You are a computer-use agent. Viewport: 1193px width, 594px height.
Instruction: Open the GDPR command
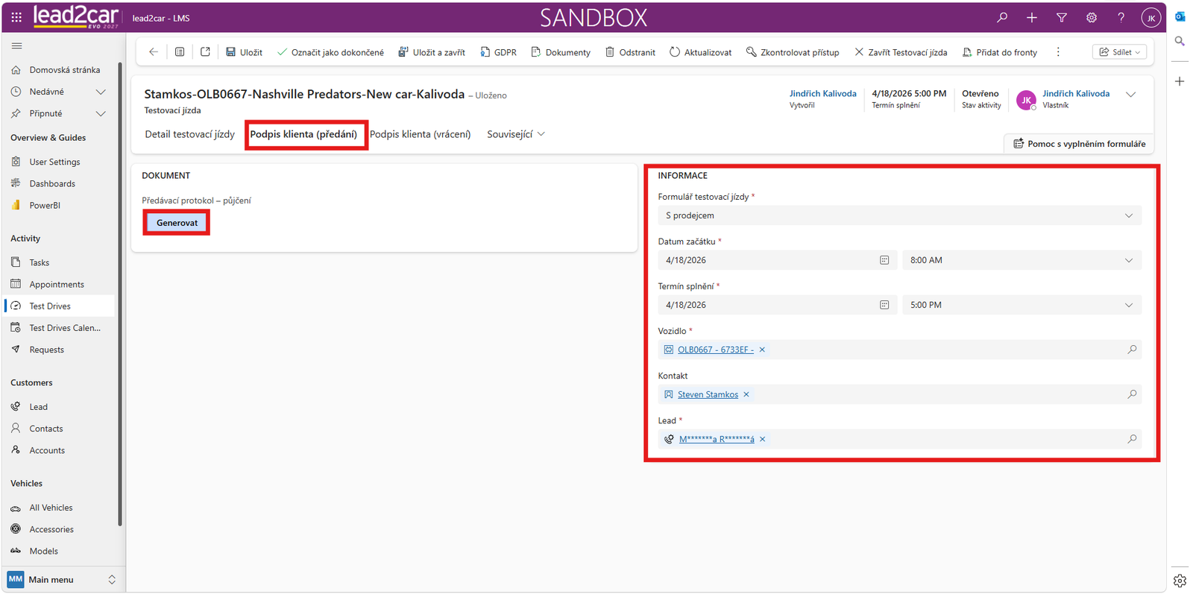(x=498, y=52)
